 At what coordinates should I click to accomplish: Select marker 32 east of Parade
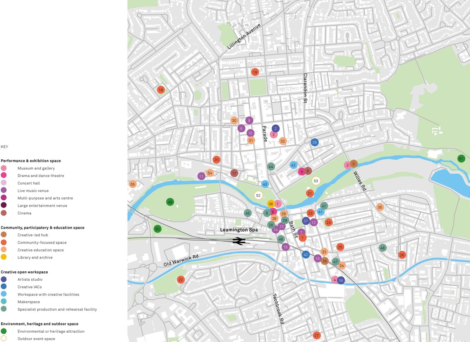[x=283, y=141]
